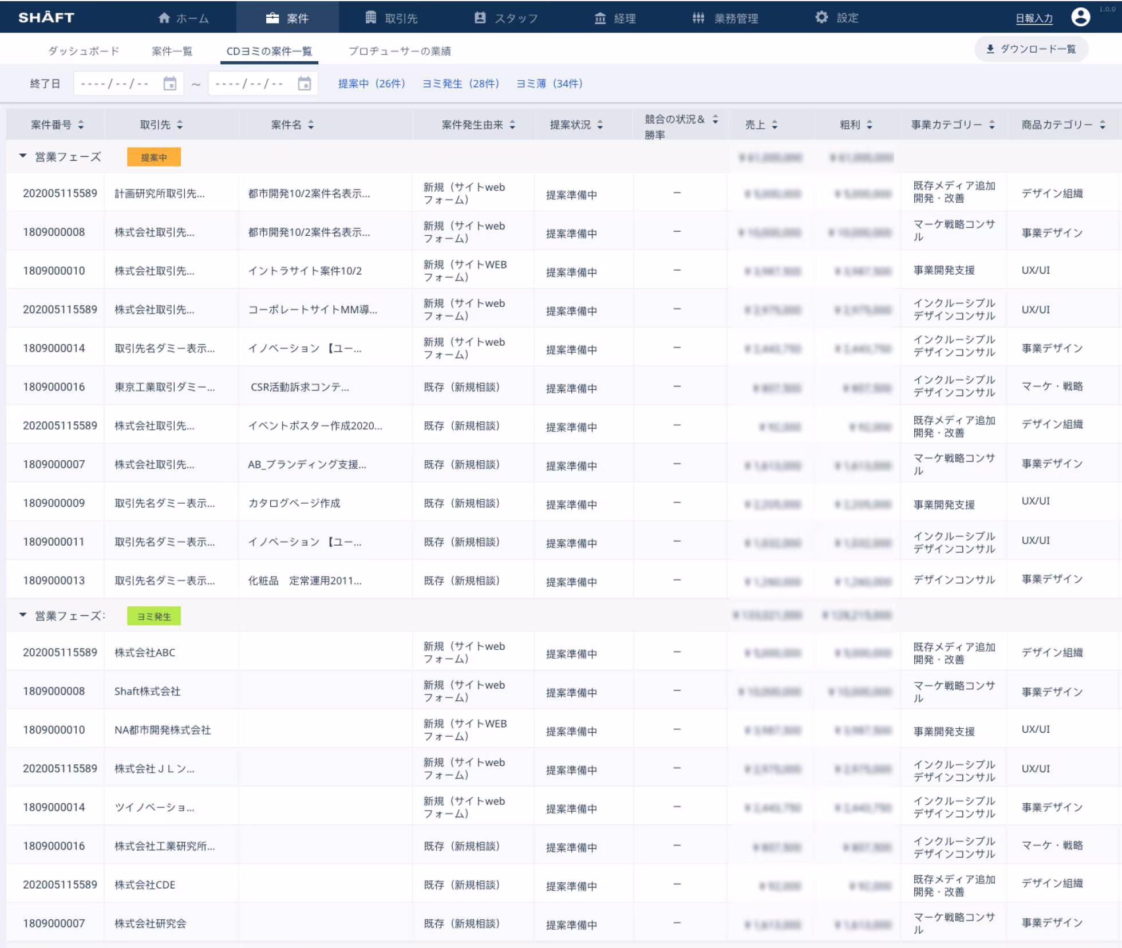Click the ダウンロード一覧 button

pyautogui.click(x=1031, y=49)
